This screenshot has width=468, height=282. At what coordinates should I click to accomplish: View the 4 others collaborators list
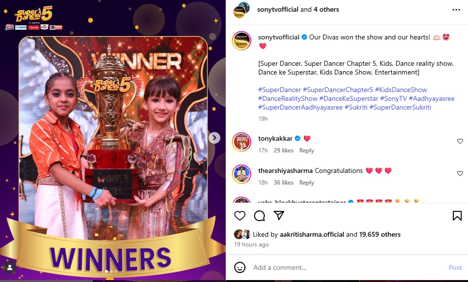click(326, 10)
